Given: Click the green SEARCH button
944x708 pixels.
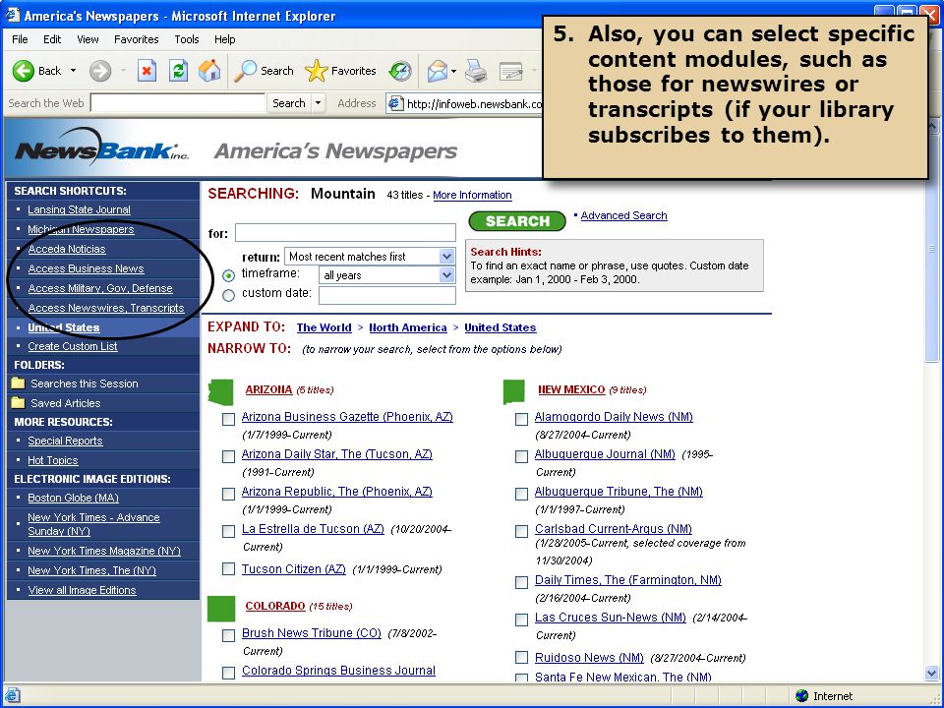Looking at the screenshot, I should 517,221.
